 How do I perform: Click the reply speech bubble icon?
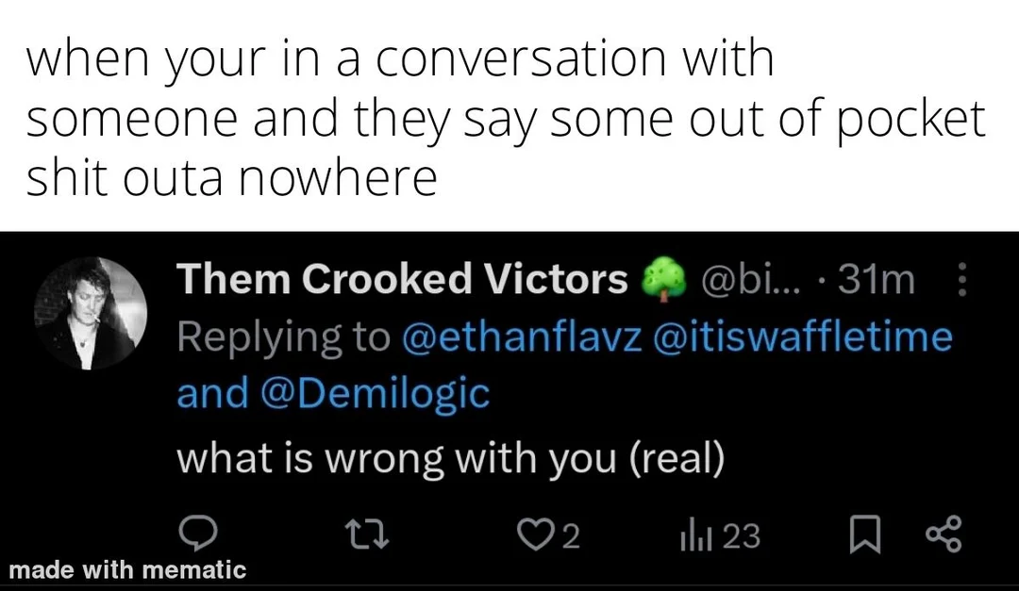[x=199, y=535]
